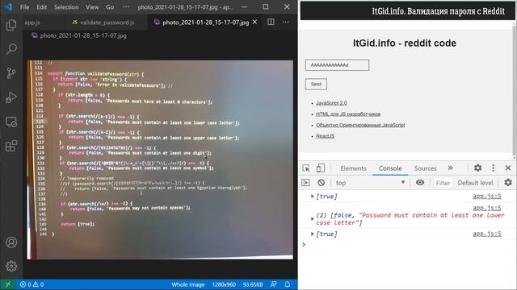Image resolution: width=517 pixels, height=290 pixels.
Task: Click the remote window status bar icon
Action: (x=8, y=284)
